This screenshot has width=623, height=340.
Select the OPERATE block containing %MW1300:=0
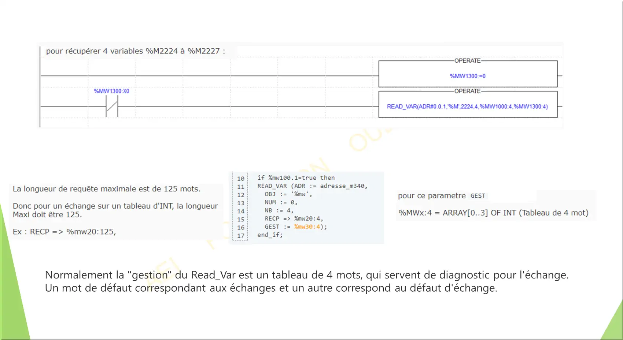pos(468,74)
